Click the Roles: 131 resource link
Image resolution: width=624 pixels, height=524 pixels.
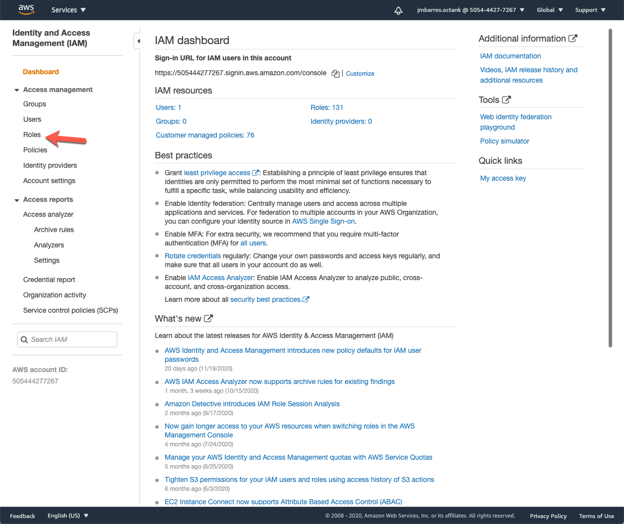(x=327, y=107)
